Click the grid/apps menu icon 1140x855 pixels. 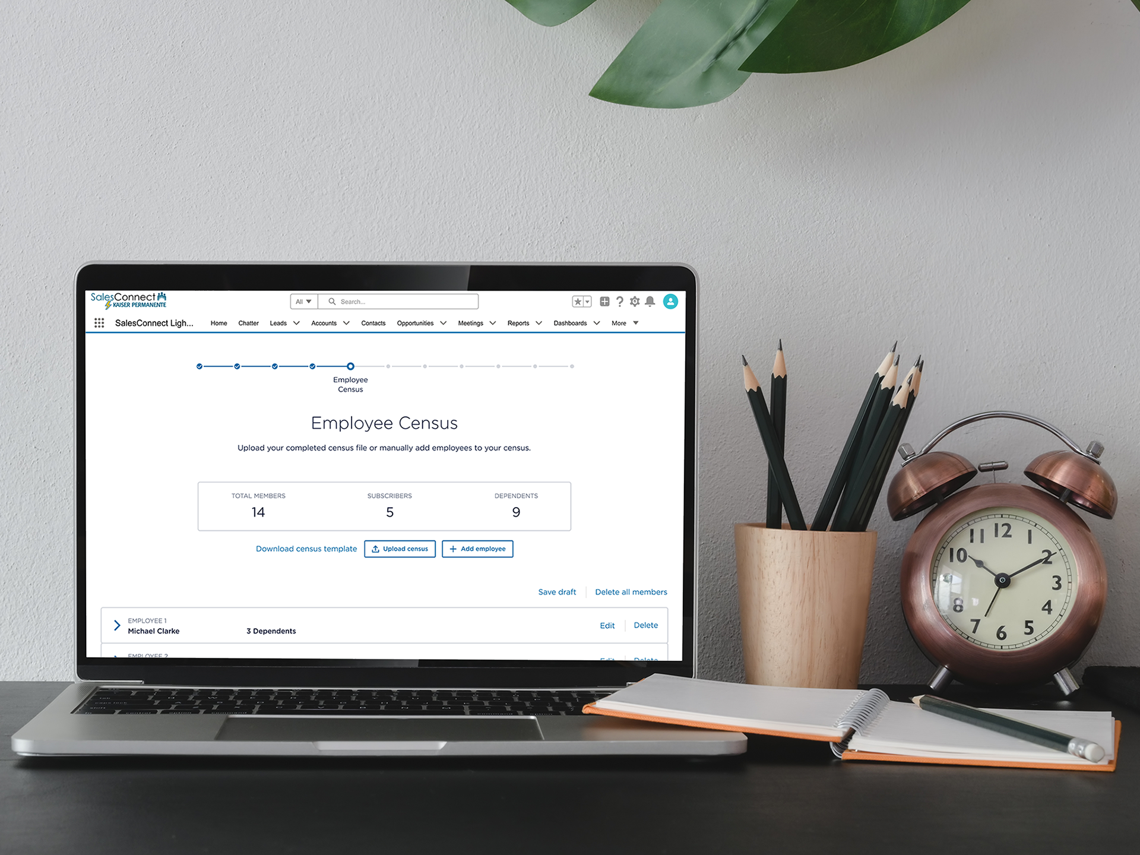point(98,322)
